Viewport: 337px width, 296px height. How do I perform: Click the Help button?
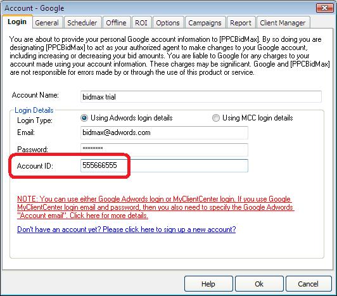tap(208, 284)
